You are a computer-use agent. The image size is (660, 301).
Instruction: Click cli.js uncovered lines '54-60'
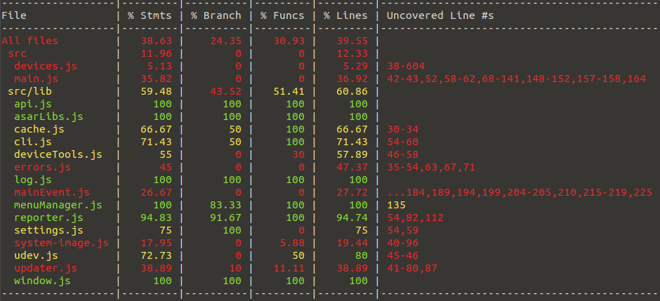(402, 142)
